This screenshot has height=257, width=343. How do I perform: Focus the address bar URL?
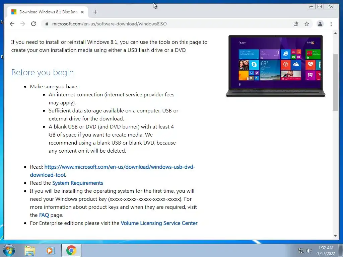[109, 24]
